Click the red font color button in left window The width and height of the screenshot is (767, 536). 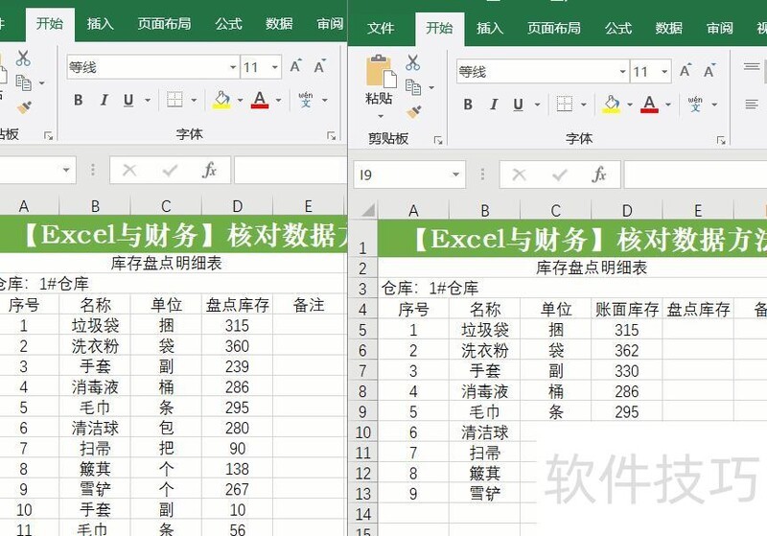260,100
